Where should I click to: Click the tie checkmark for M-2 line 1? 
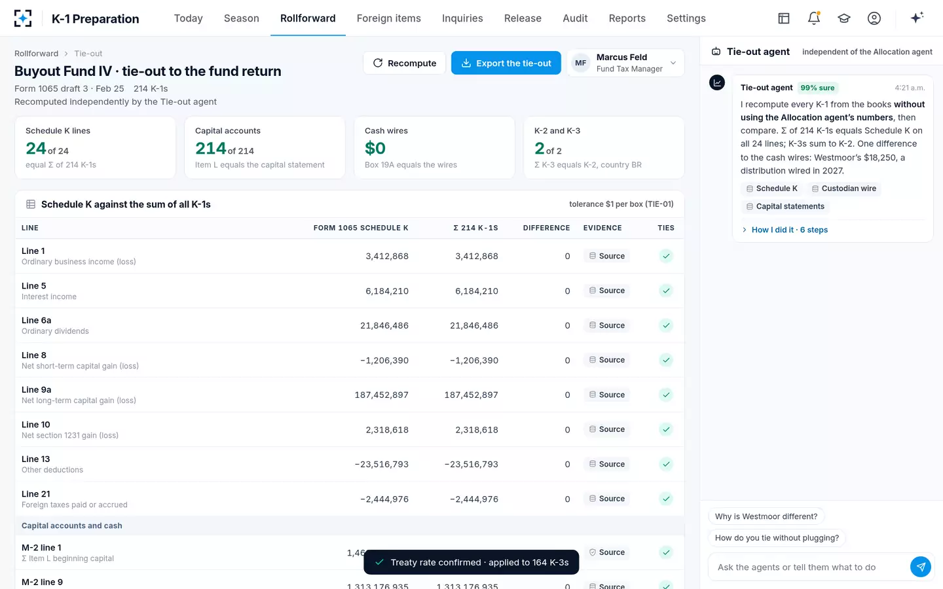666,552
